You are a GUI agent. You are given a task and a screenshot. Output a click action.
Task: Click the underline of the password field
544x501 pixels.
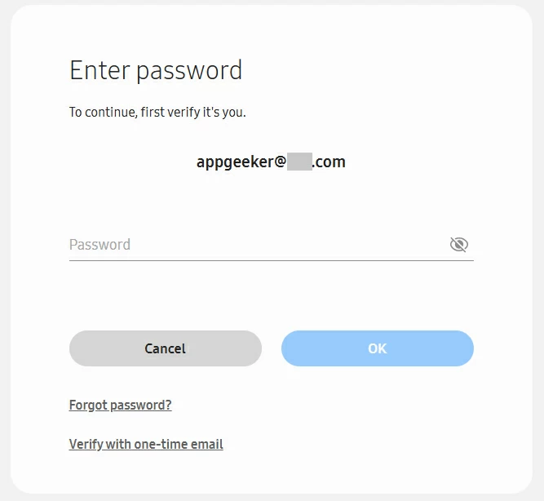pyautogui.click(x=271, y=260)
